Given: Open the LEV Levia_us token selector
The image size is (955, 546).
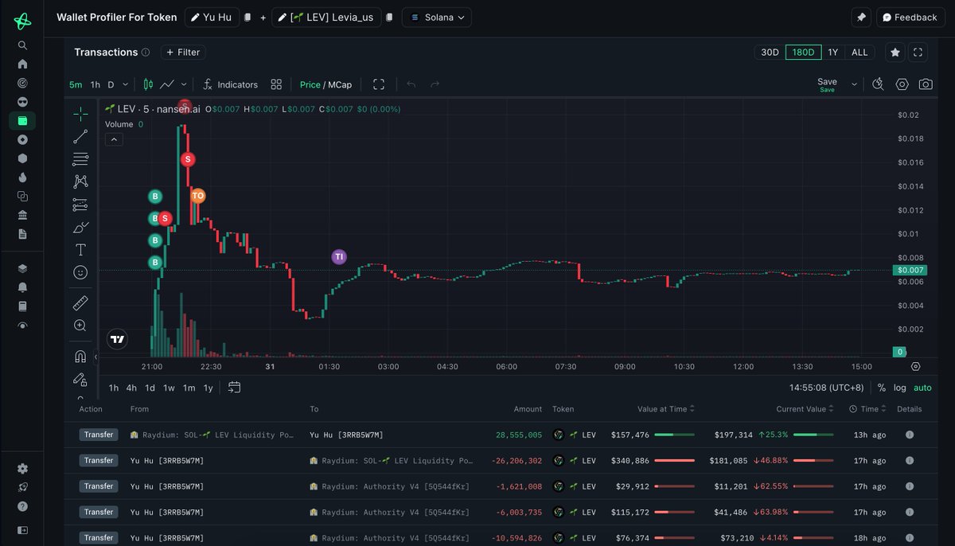Looking at the screenshot, I should click(x=326, y=18).
